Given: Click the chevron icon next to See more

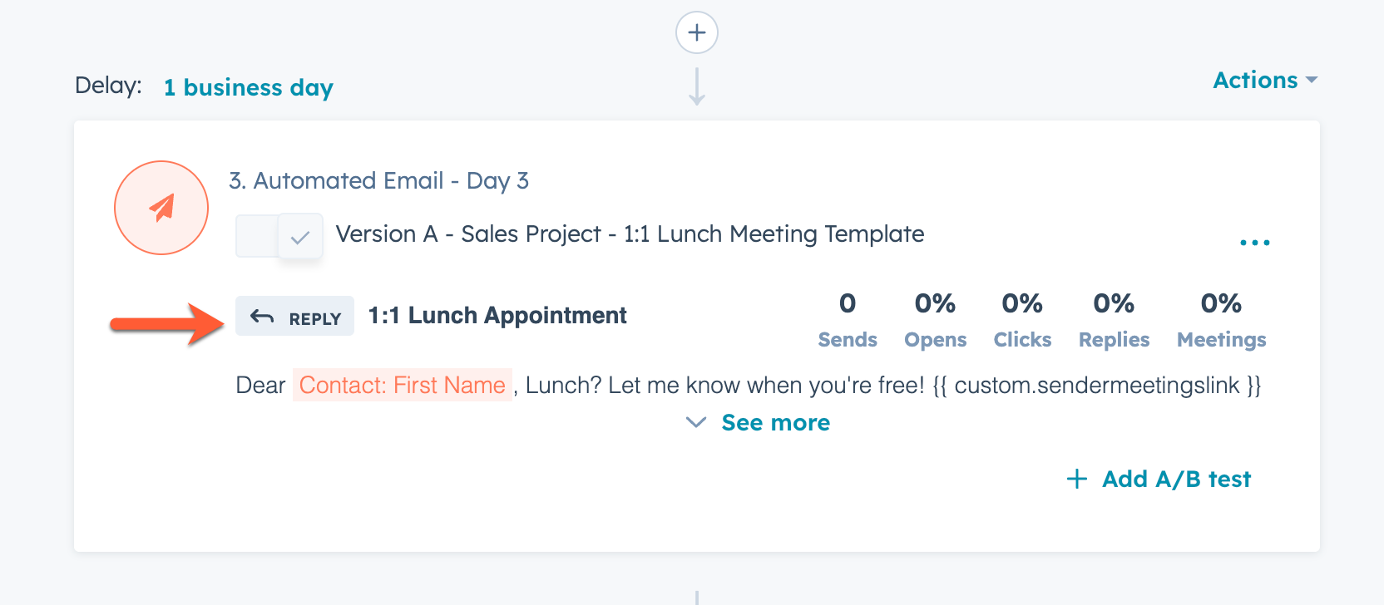Looking at the screenshot, I should click(695, 423).
